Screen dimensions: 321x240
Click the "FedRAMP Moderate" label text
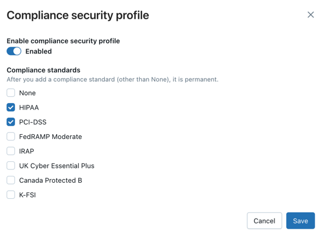(x=50, y=137)
